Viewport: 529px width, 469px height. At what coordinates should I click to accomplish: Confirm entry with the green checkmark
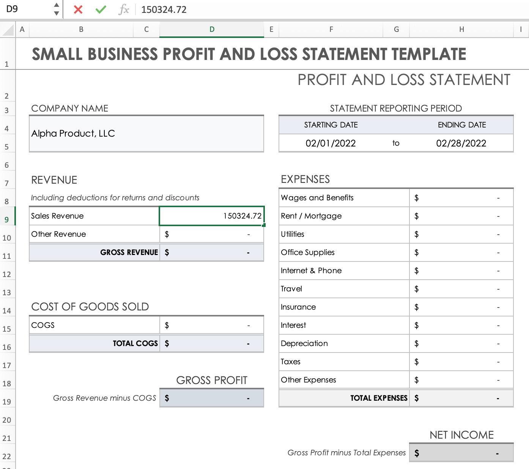click(x=101, y=9)
